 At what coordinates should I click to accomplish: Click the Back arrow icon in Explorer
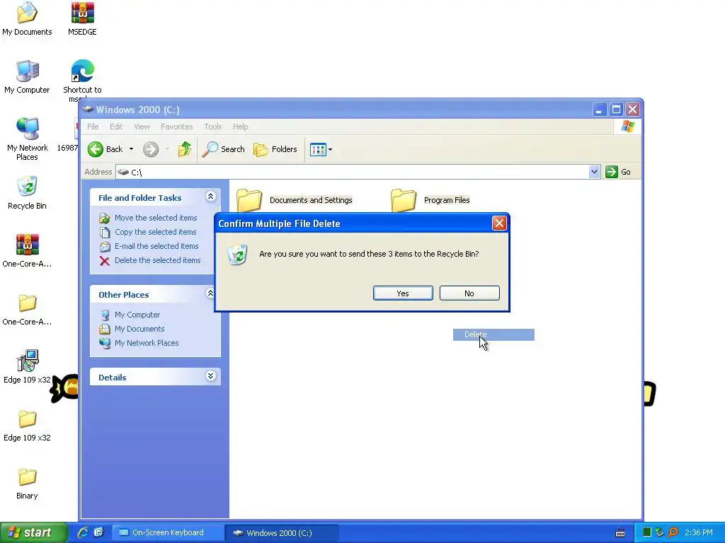pyautogui.click(x=96, y=149)
